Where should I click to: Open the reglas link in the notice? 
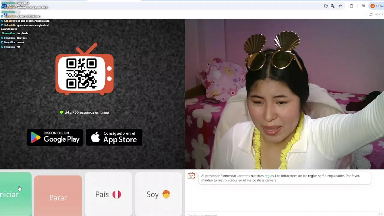point(269,176)
